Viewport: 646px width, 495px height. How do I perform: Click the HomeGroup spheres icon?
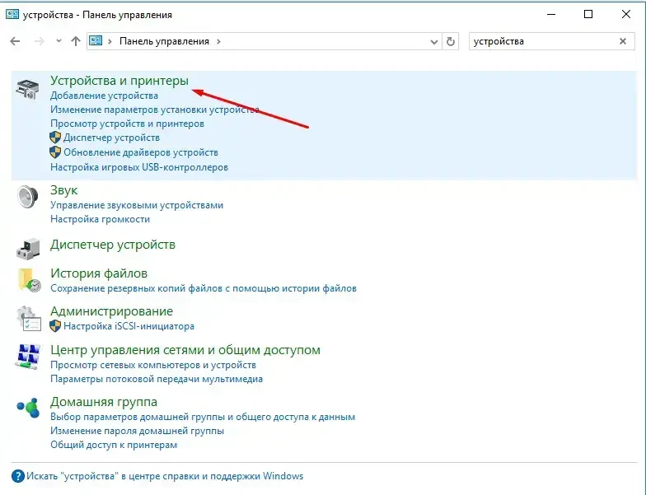[28, 407]
